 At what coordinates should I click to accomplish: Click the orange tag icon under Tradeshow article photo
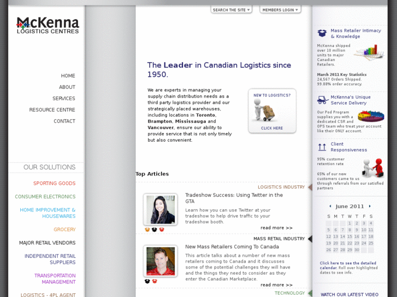(x=147, y=229)
